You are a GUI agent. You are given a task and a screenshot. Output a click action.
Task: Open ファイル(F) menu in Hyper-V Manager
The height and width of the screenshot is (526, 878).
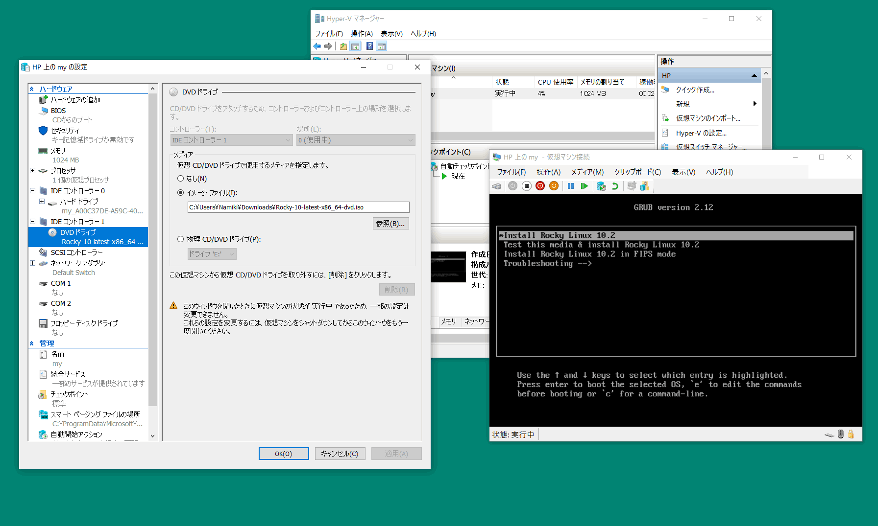pos(329,34)
